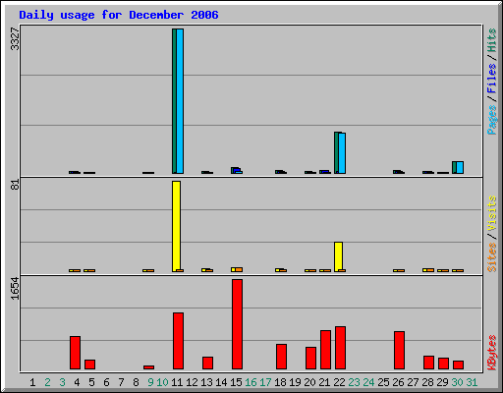The image size is (503, 393).
Task: Click day label '26' on the axis
Action: 398,382
